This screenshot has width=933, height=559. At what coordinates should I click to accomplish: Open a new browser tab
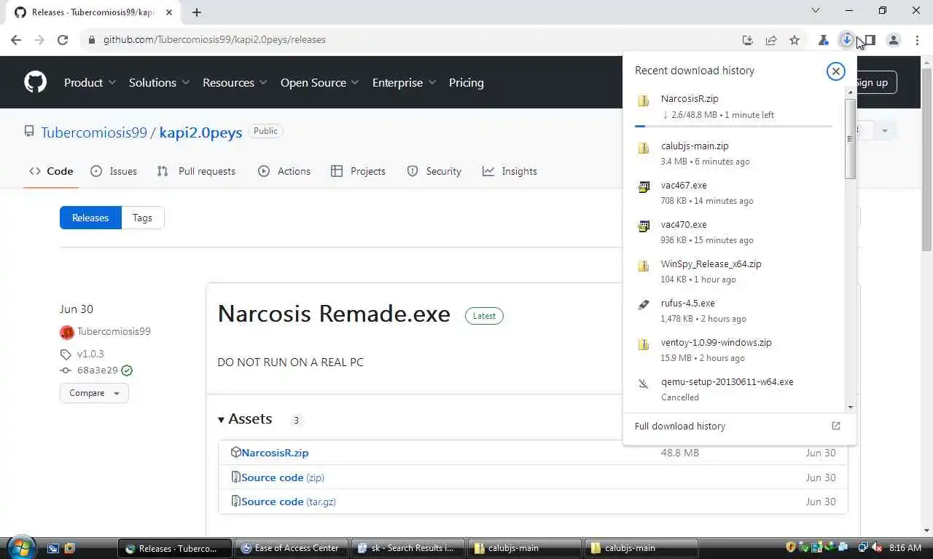(x=197, y=12)
